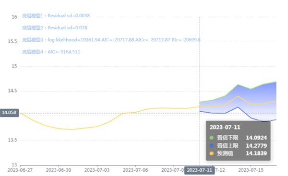Click the blue 置信上限 dot in tooltip
288x176 pixels.
point(212,145)
